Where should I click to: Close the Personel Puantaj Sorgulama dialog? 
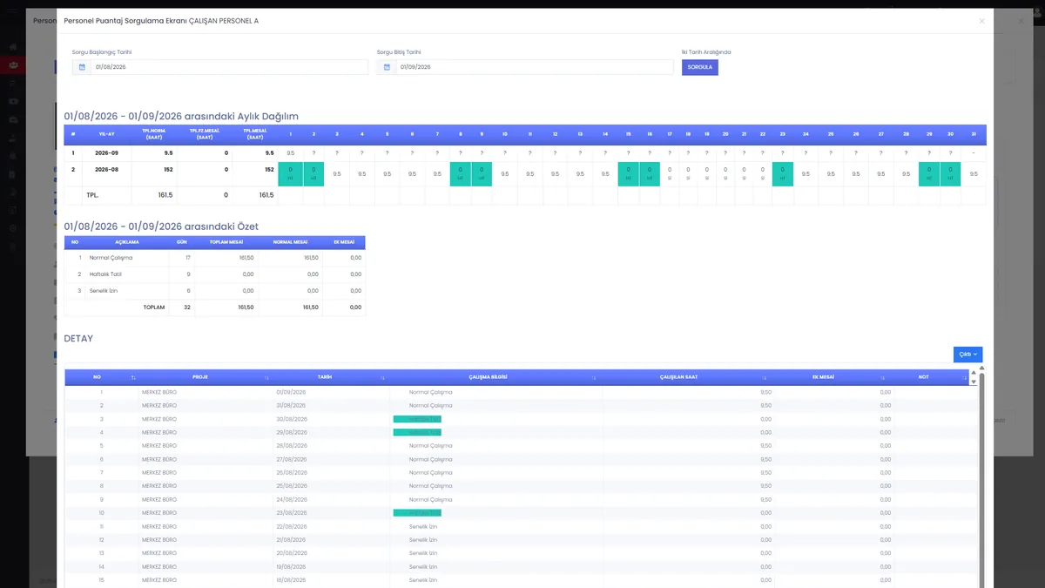981,21
